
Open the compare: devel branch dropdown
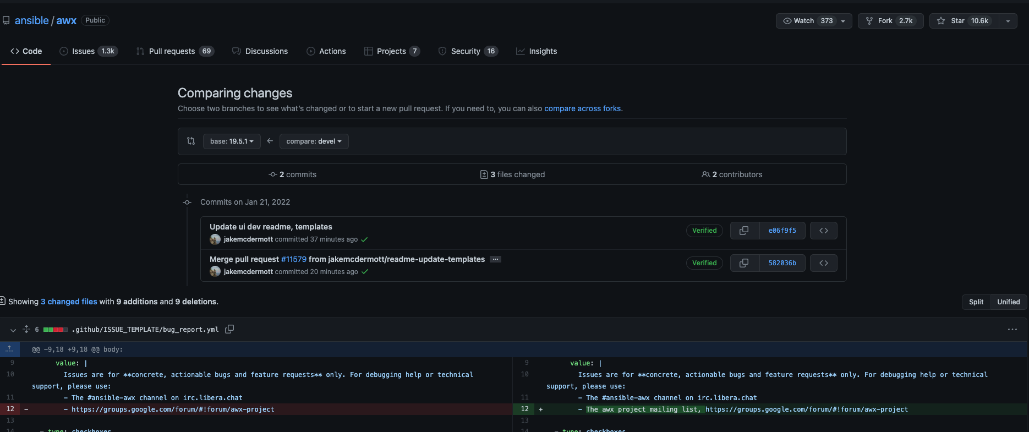(314, 141)
